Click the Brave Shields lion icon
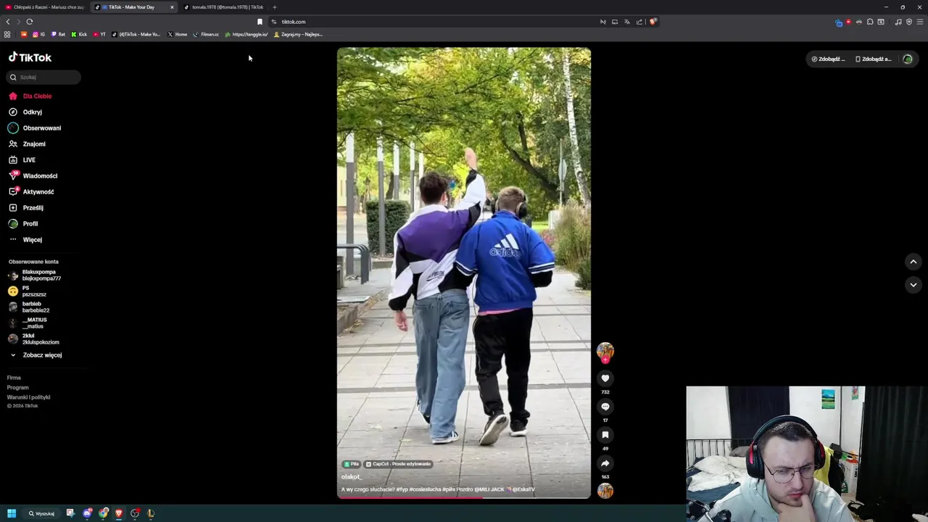Image resolution: width=928 pixels, height=522 pixels. coord(652,22)
